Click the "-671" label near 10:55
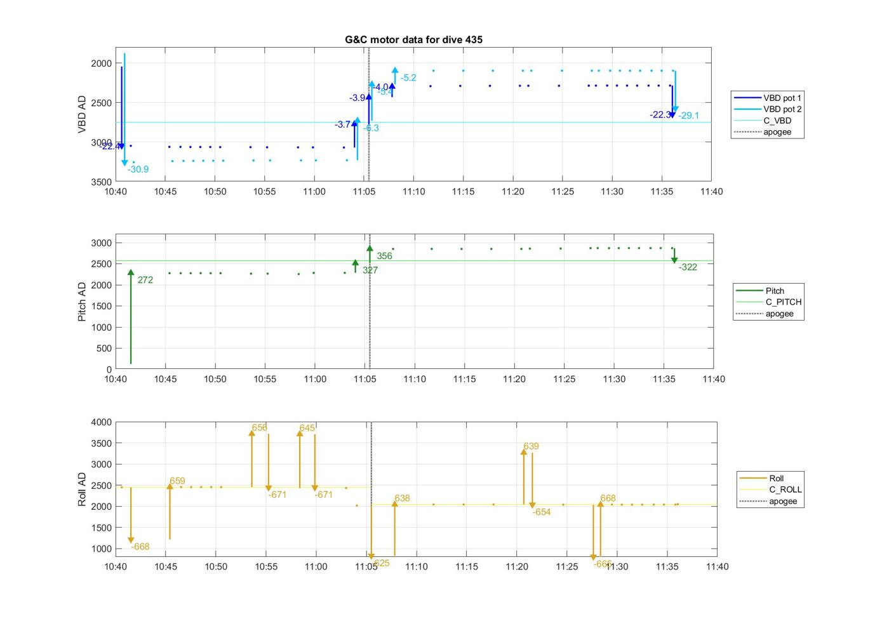The image size is (889, 626). click(277, 495)
